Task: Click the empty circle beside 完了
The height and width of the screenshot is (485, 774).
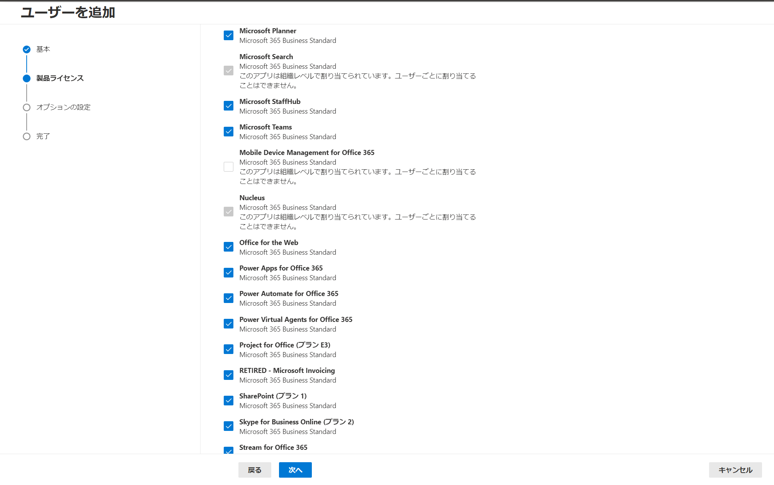Action: pos(27,136)
